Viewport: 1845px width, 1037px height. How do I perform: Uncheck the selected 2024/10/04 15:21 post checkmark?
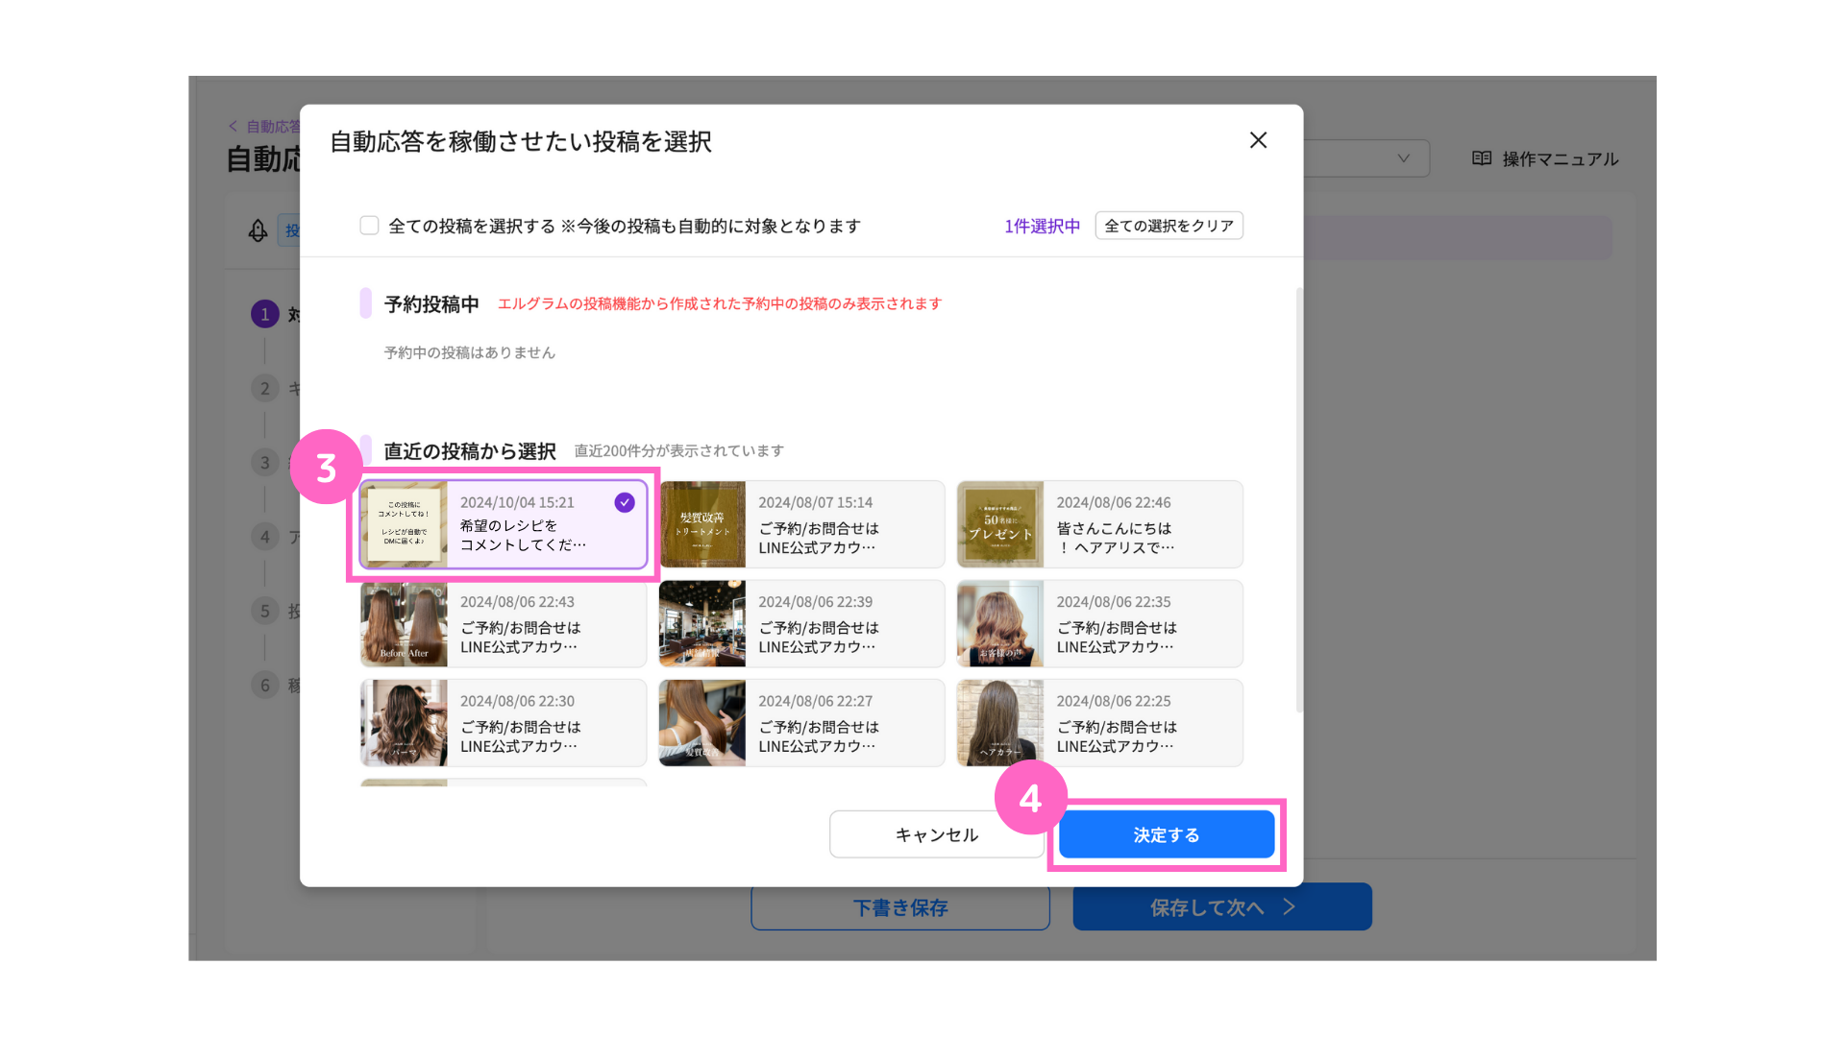point(625,502)
